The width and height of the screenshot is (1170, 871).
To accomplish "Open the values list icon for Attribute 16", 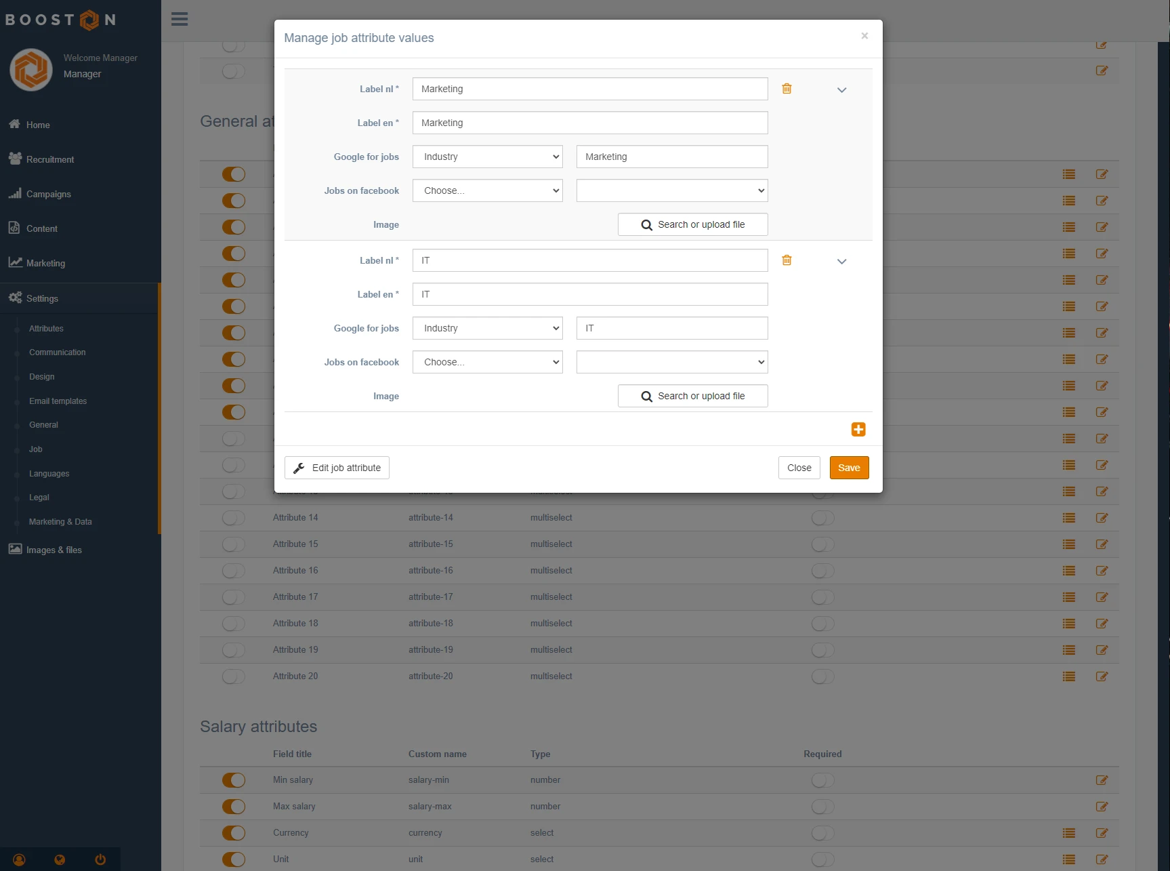I will click(1068, 571).
